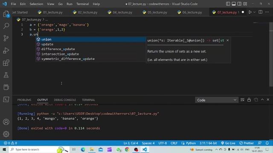Switch to the OUTPUT panel tab
The image size is (273, 153).
[x=43, y=100]
